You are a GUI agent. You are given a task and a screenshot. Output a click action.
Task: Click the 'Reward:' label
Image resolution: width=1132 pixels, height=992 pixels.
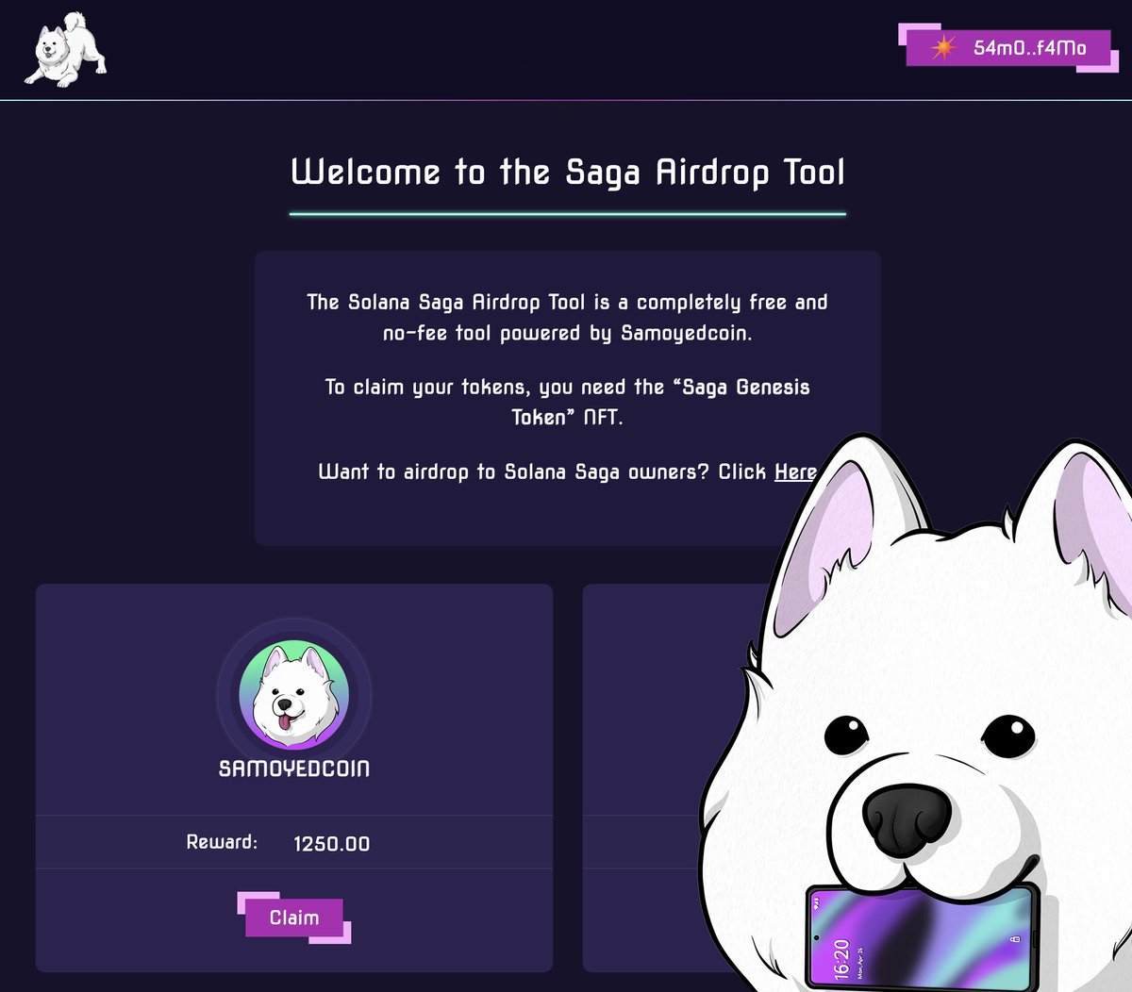tap(222, 842)
